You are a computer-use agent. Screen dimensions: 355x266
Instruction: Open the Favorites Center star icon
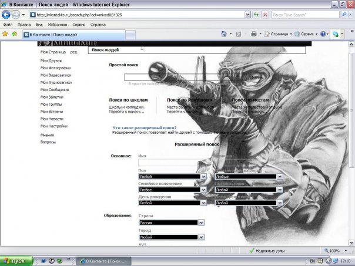[x=5, y=34]
